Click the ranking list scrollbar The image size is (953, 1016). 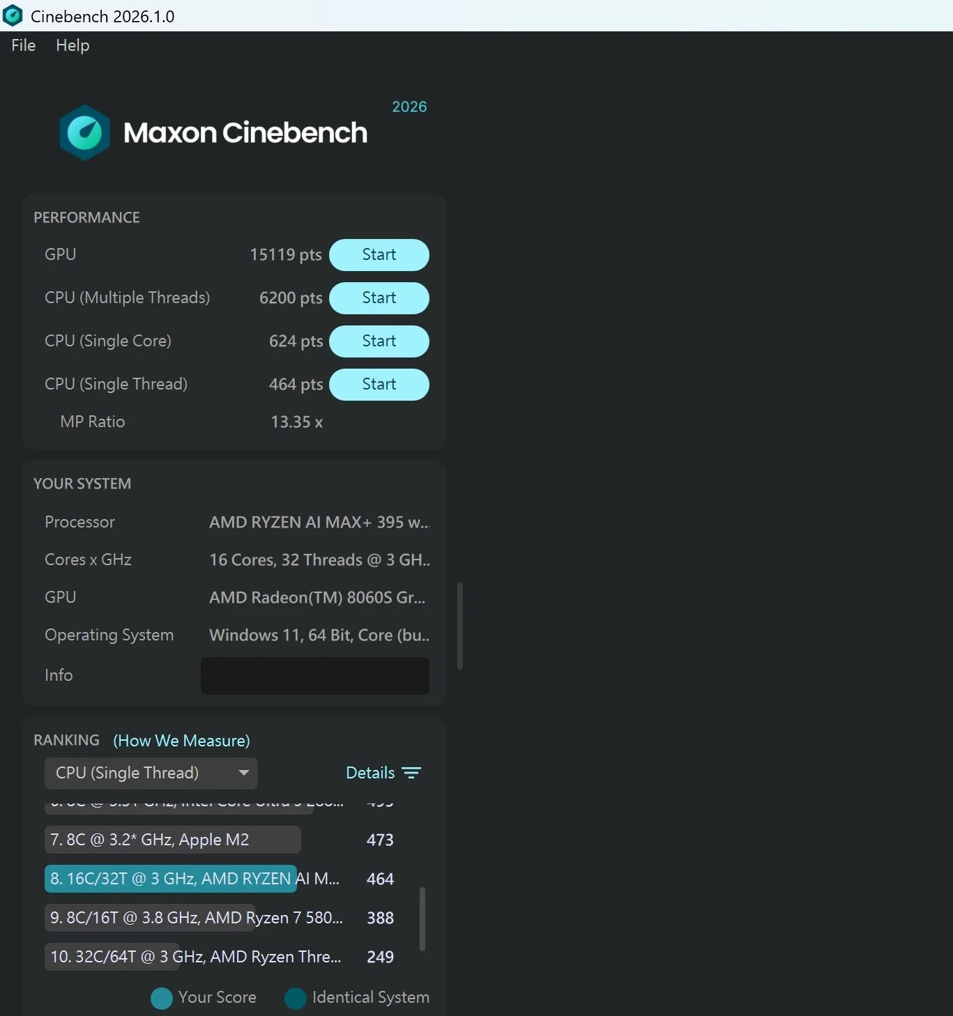(422, 919)
